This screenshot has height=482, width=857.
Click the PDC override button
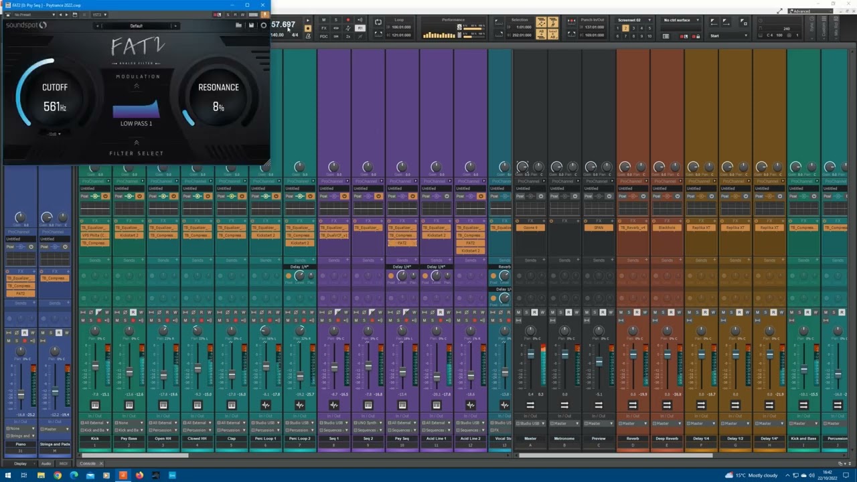click(x=324, y=36)
